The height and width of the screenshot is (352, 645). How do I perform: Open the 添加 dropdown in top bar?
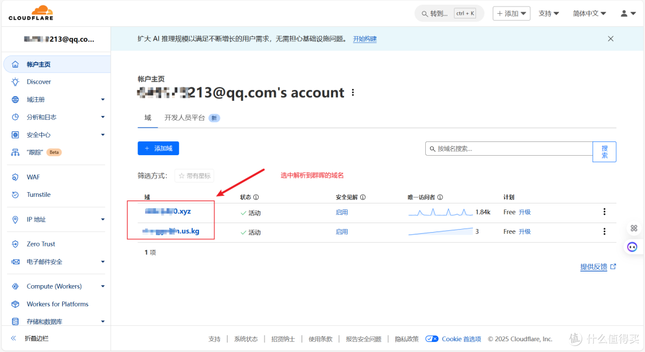pyautogui.click(x=511, y=14)
